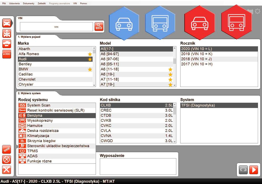Image resolution: width=262 pixels, height=184 pixels.
Task: Open the Dokumenty menu
Action: (x=29, y=3)
